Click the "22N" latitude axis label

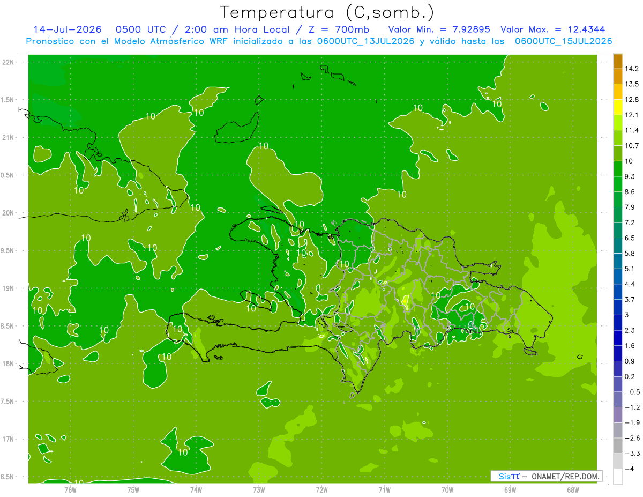[x=9, y=62]
